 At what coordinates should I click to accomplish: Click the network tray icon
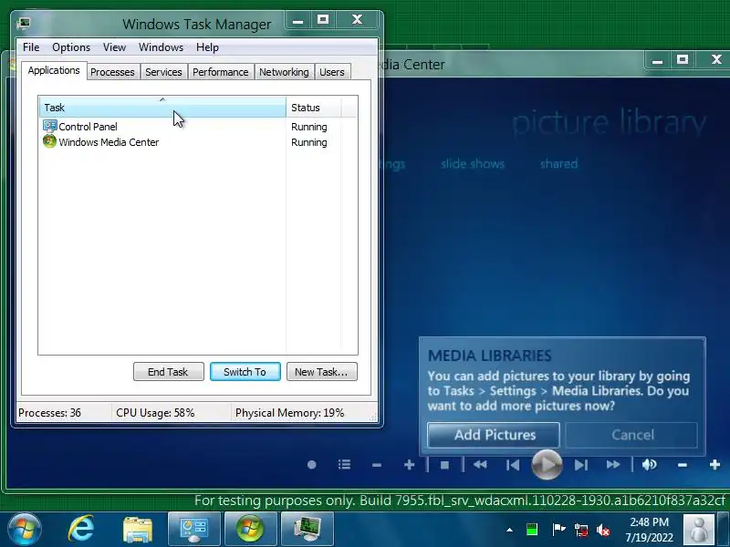581,531
